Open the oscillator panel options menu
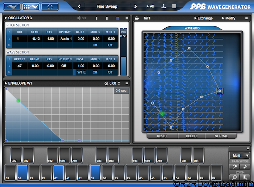The image size is (254, 187). [127, 18]
